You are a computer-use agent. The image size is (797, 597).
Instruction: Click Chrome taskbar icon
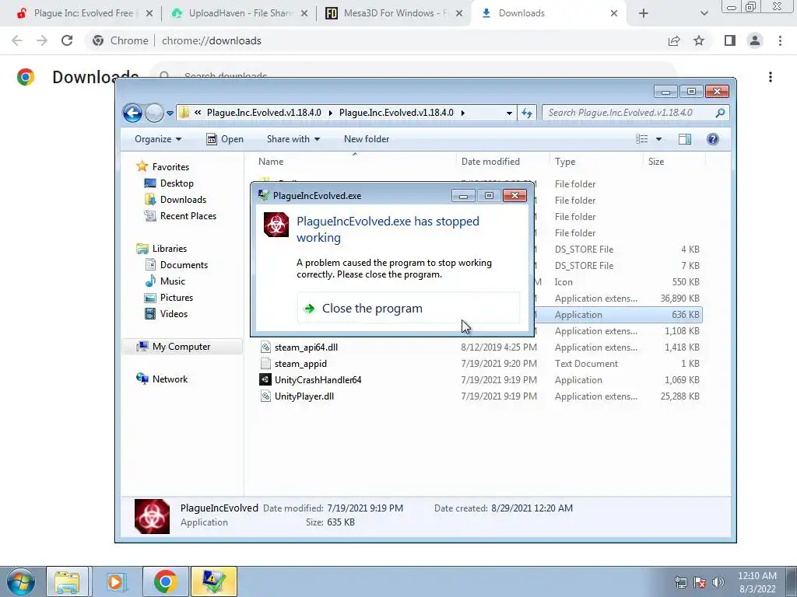[x=166, y=581]
